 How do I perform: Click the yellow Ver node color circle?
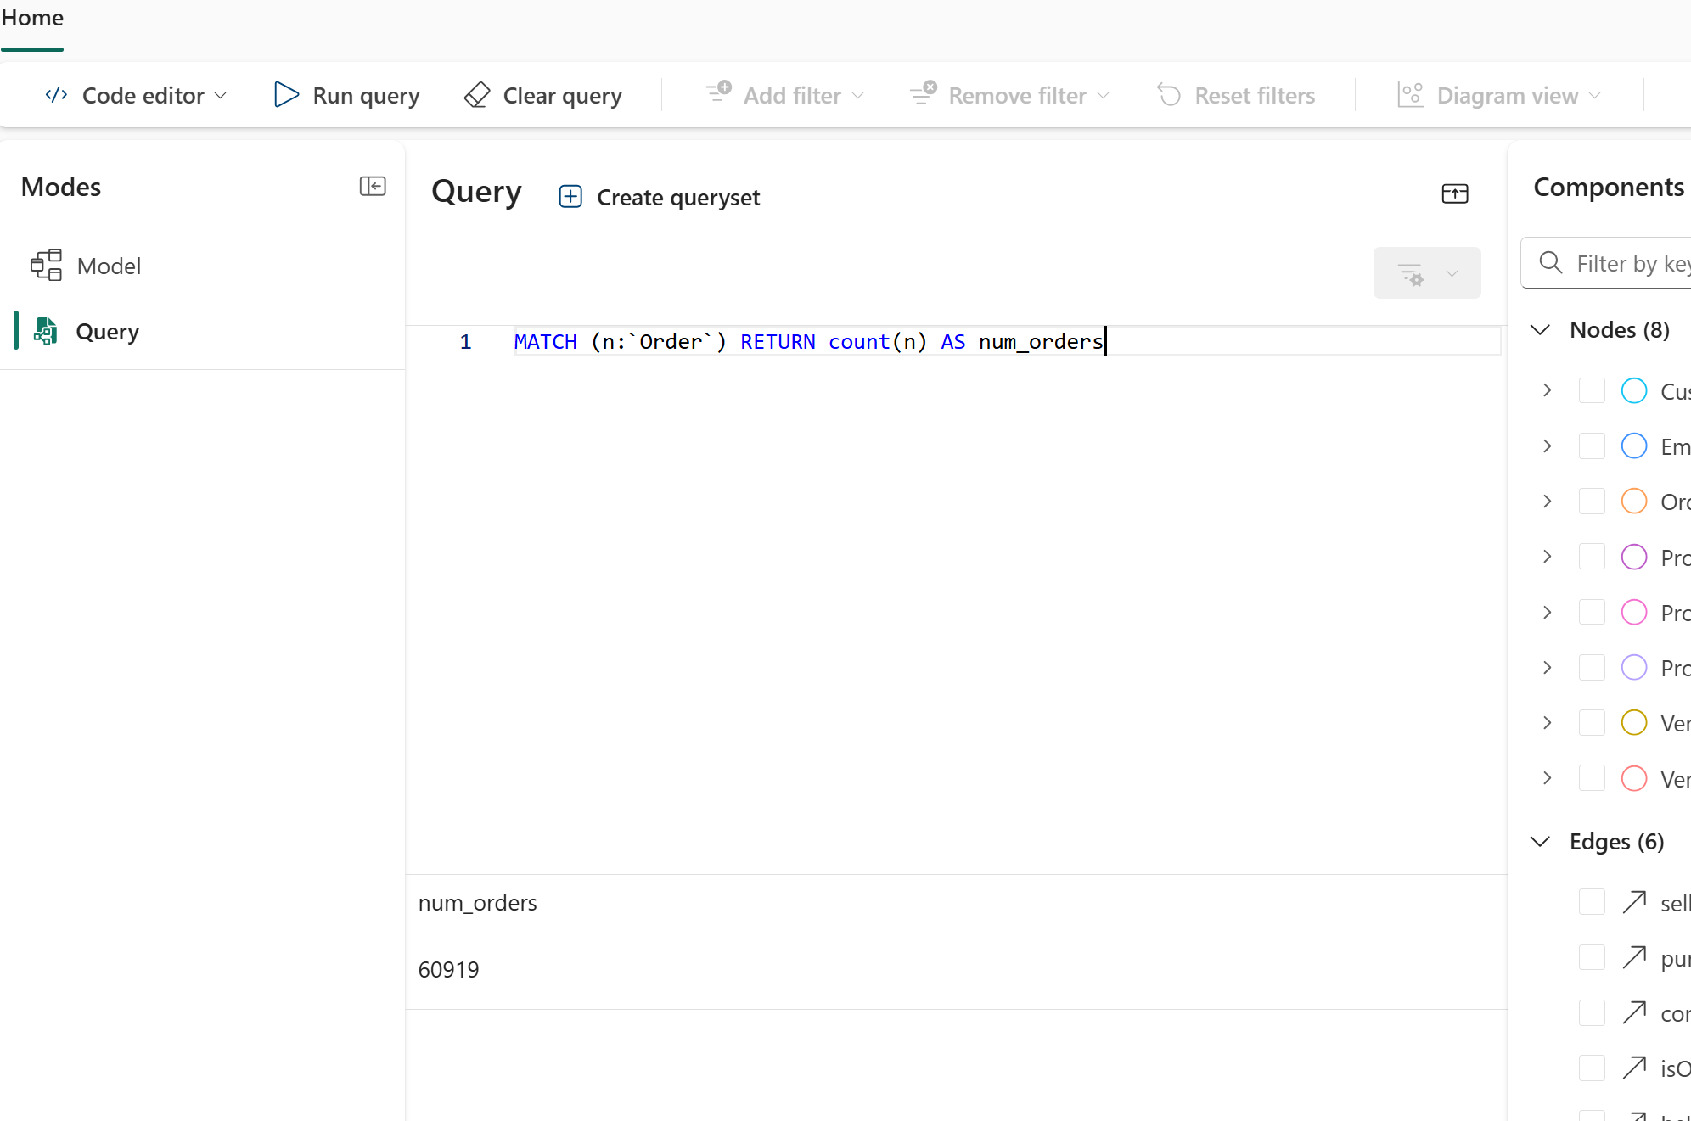pyautogui.click(x=1633, y=723)
